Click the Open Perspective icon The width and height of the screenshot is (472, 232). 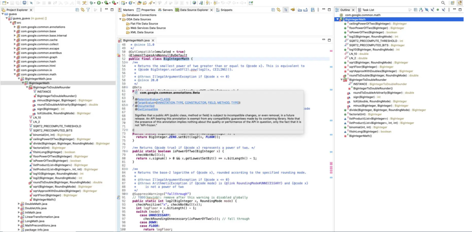(452, 3)
